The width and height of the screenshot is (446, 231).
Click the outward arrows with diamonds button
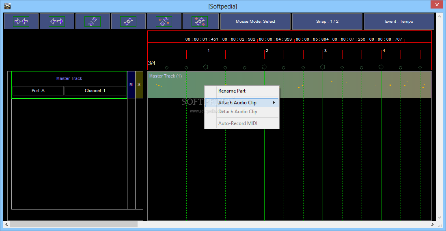pyautogui.click(x=200, y=22)
